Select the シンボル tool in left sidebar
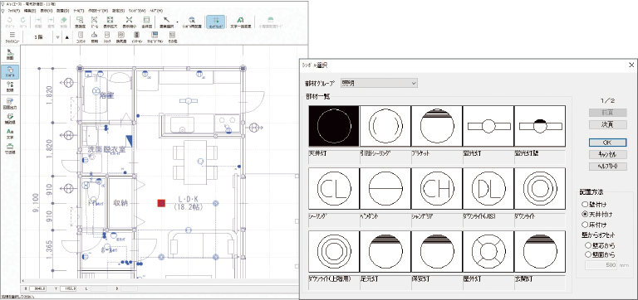Image resolution: width=638 pixels, height=300 pixels. click(x=11, y=72)
